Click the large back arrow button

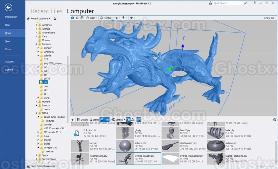pyautogui.click(x=9, y=7)
